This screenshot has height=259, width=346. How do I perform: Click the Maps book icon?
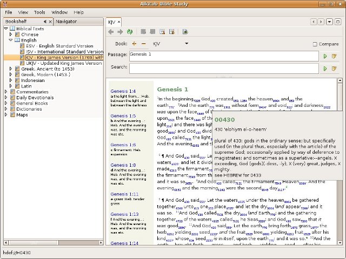point(12,115)
